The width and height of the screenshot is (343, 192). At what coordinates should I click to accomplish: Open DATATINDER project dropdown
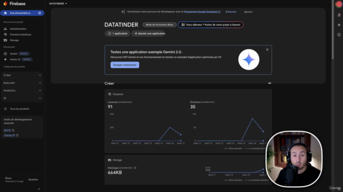pyautogui.click(x=58, y=4)
